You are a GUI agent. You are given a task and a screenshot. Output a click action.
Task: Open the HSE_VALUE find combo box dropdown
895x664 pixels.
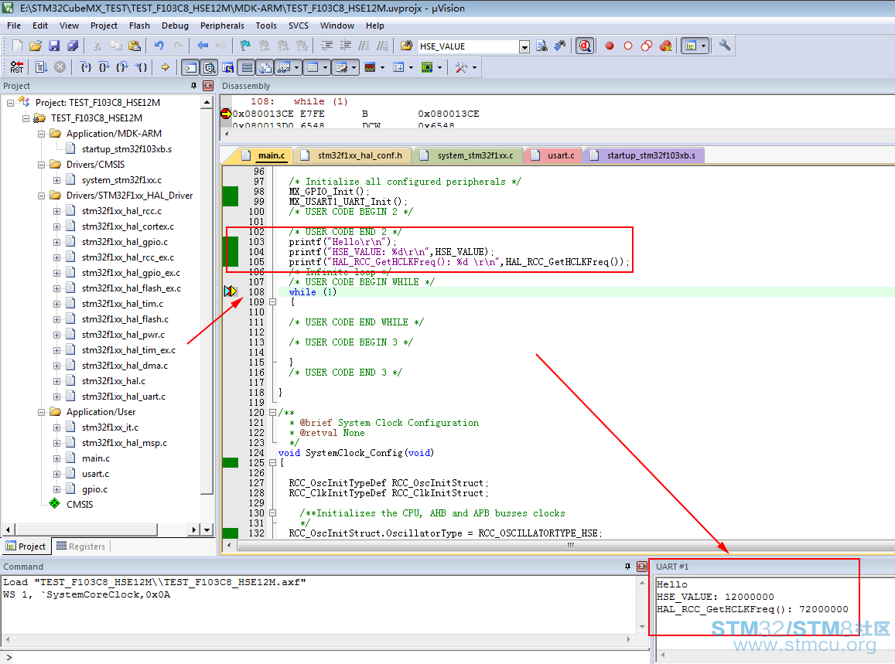pyautogui.click(x=524, y=46)
